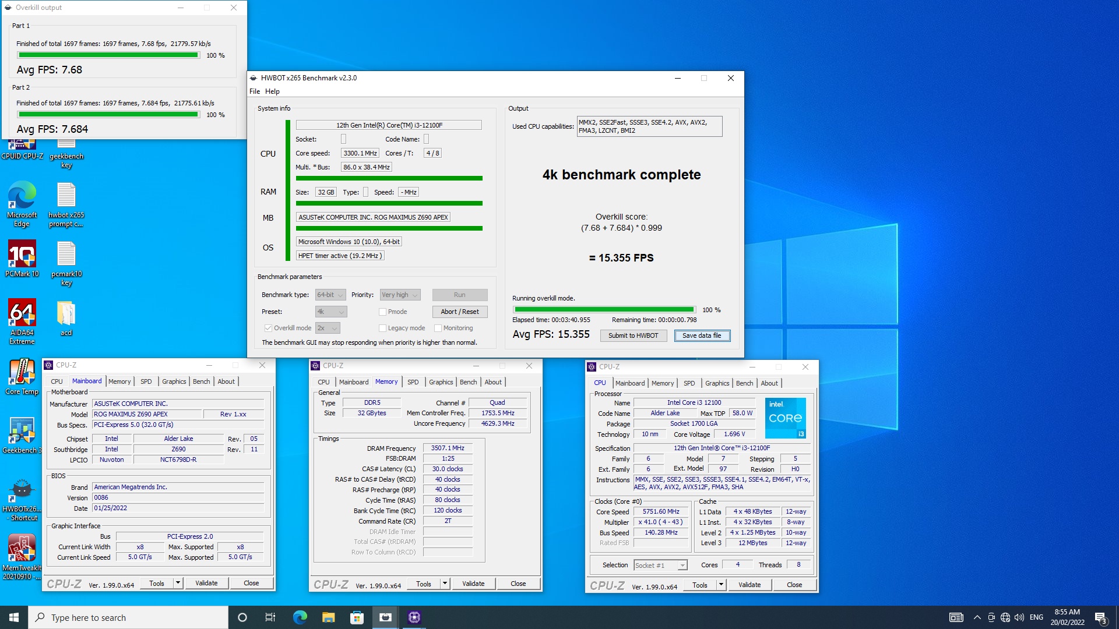Switch to SPD tab in Mainboard CPU-Z window
This screenshot has width=1119, height=629.
pyautogui.click(x=146, y=381)
